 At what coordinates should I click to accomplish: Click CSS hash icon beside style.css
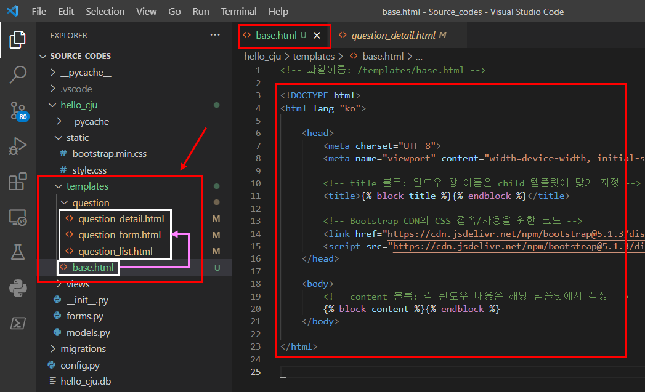(x=63, y=170)
